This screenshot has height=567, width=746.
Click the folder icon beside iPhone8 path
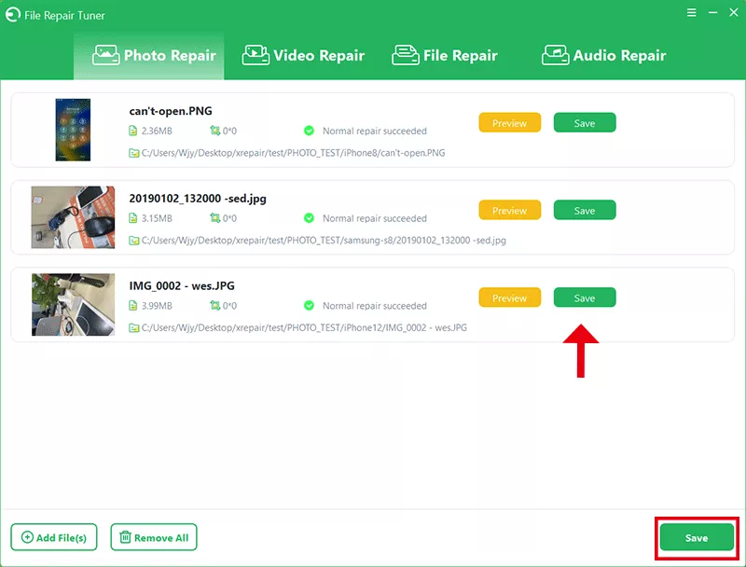134,153
